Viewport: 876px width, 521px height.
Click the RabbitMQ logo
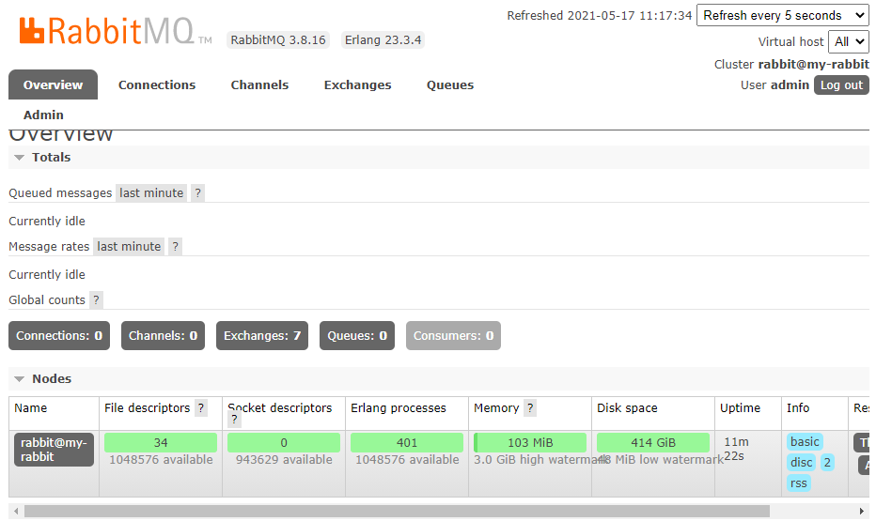point(116,31)
